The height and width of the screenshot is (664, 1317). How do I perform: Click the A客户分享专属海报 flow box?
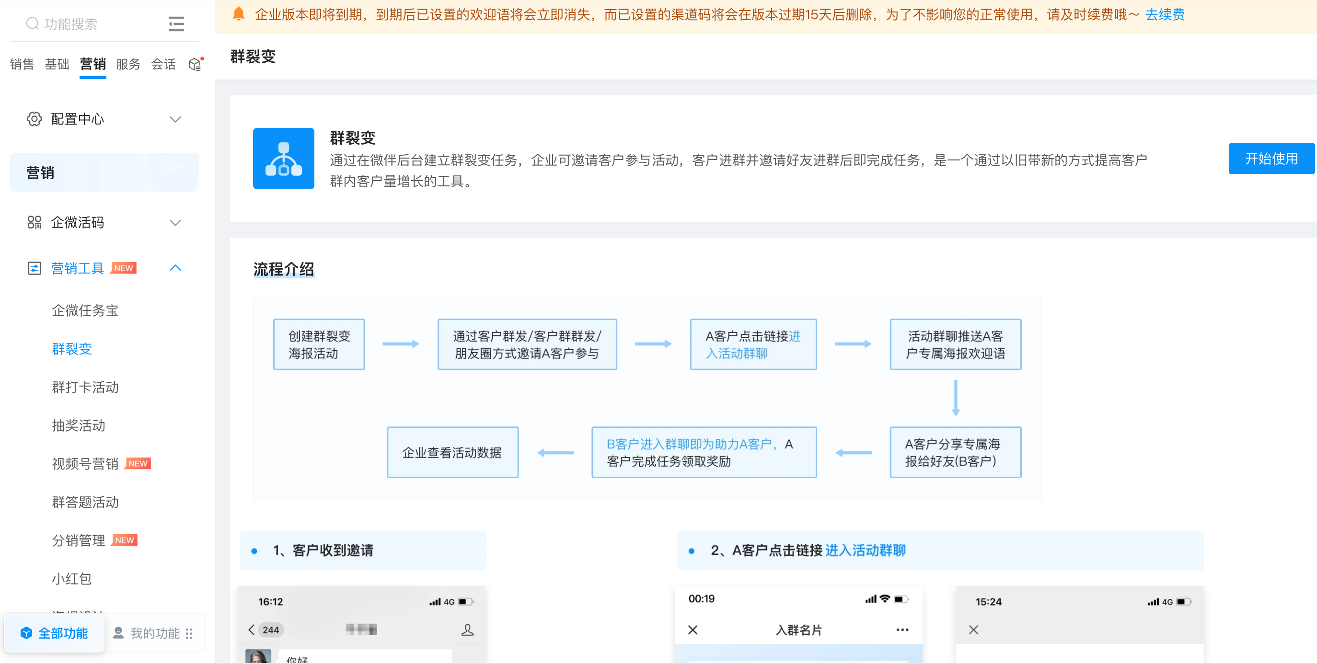pyautogui.click(x=955, y=452)
